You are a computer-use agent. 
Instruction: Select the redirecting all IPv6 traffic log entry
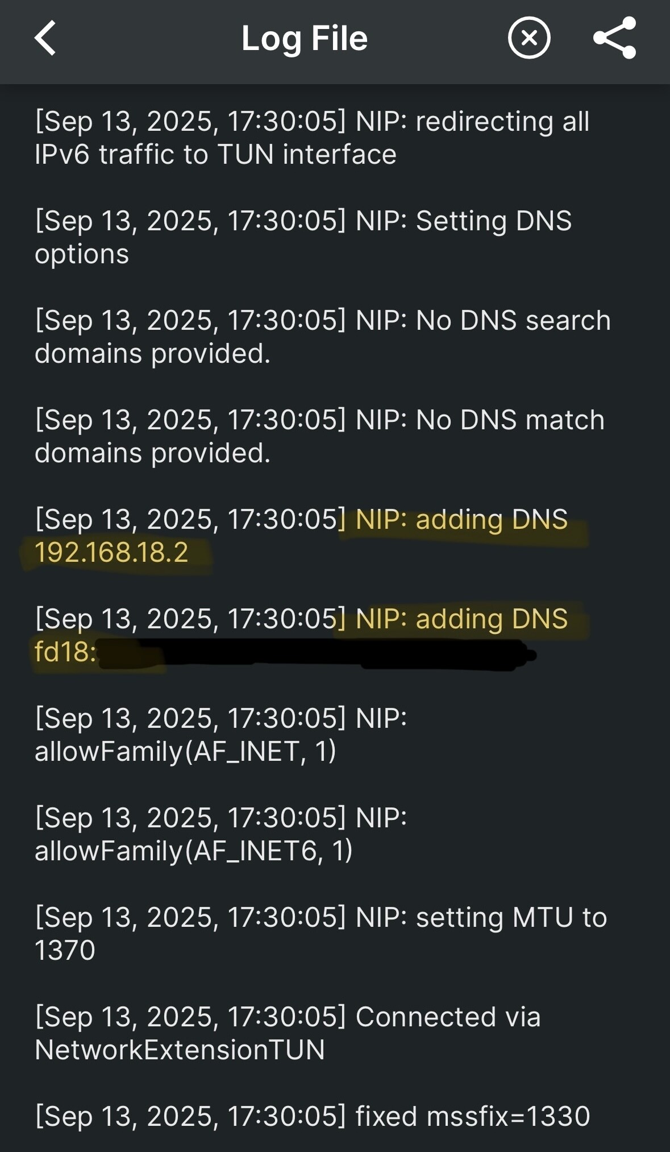[312, 138]
